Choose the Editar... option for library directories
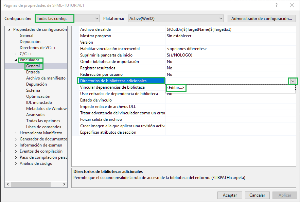The width and height of the screenshot is (300, 202). tap(177, 88)
